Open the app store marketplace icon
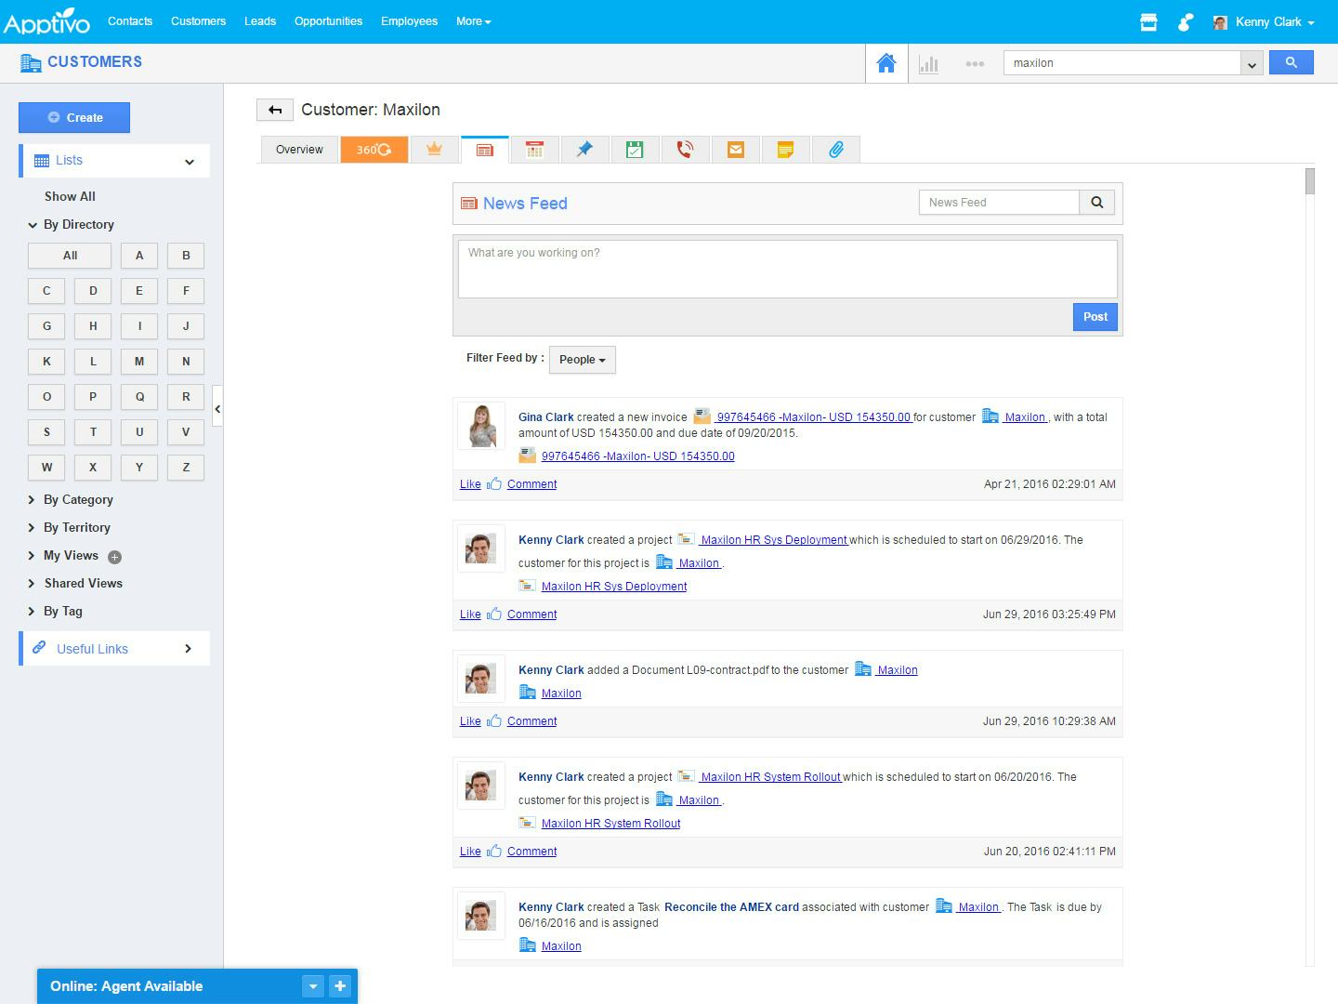Viewport: 1338px width, 1004px height. coord(1148,22)
